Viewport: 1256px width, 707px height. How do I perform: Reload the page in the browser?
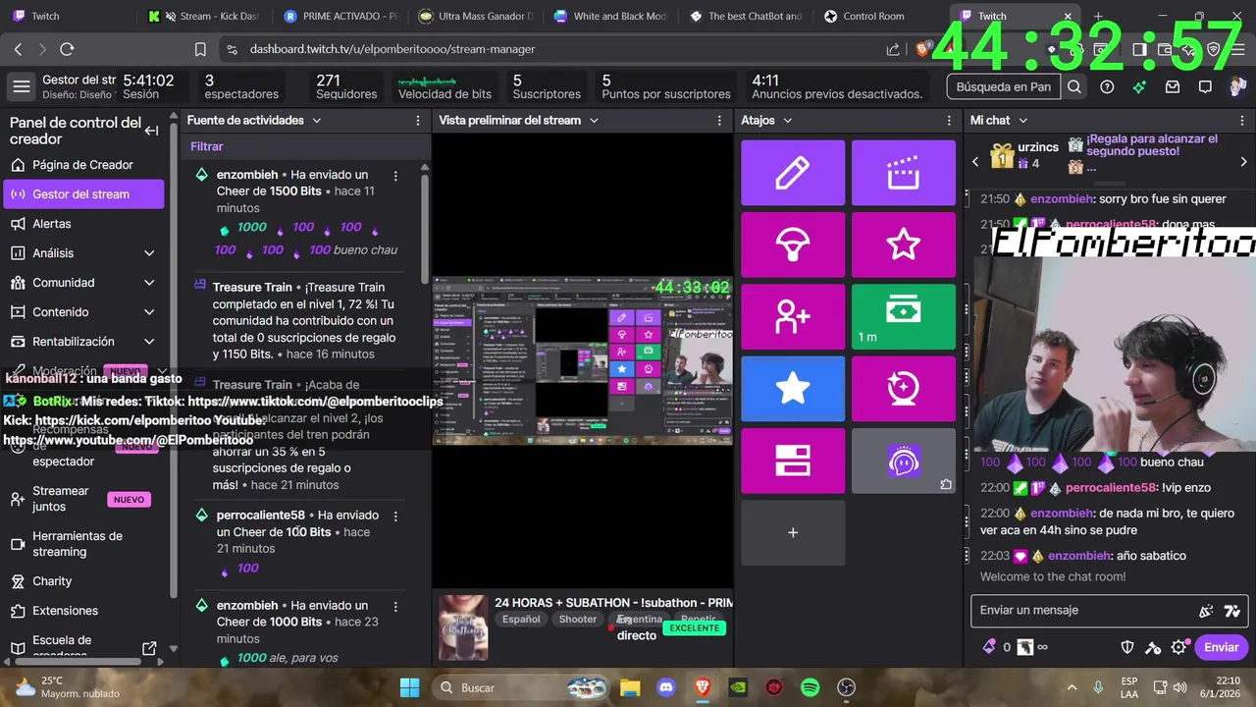click(x=67, y=49)
